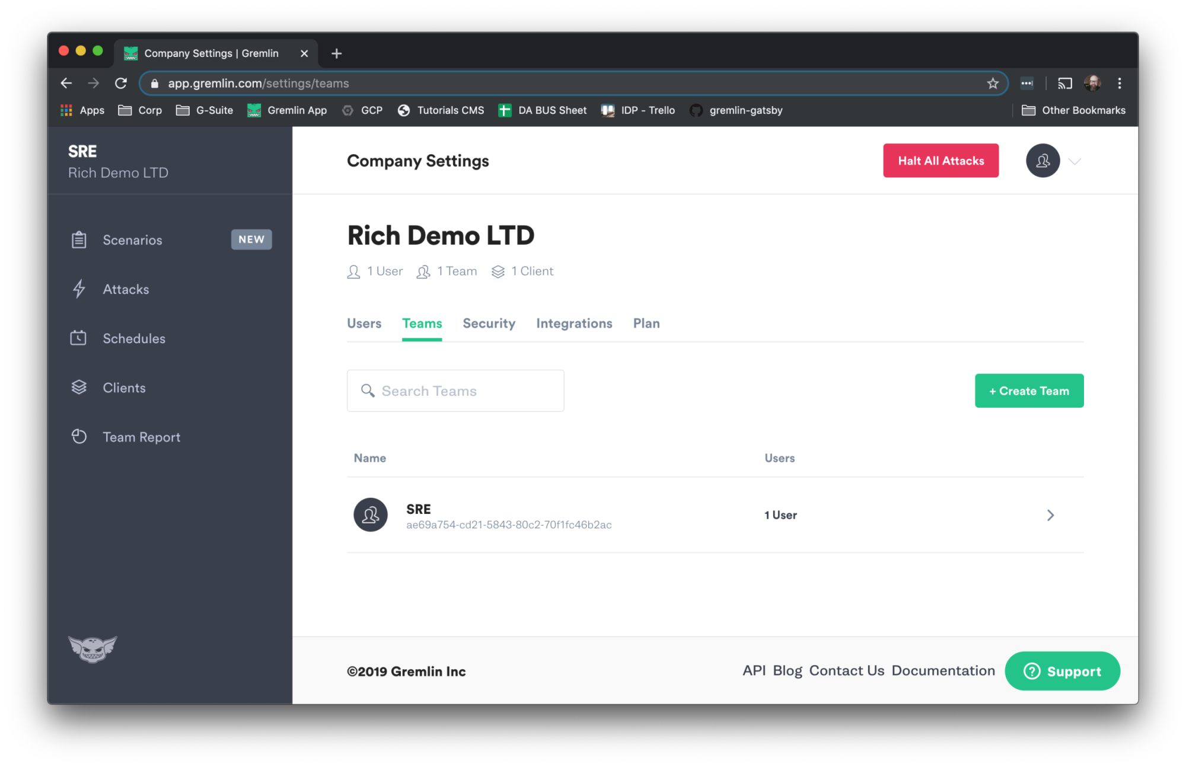Click the NEW badge next to Scenarios
The image size is (1186, 767).
point(251,239)
